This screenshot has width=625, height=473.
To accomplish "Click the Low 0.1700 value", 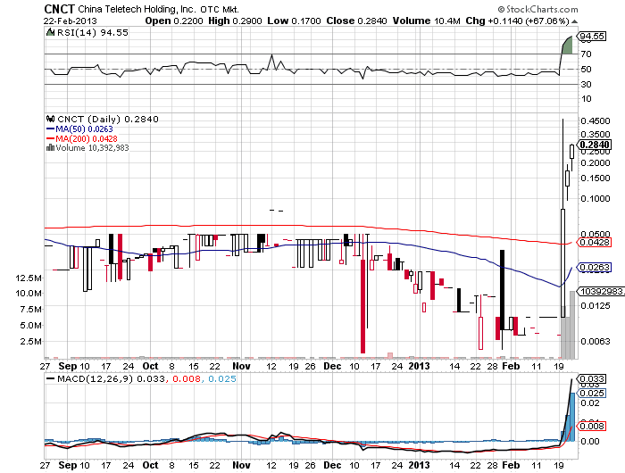I will (294, 21).
